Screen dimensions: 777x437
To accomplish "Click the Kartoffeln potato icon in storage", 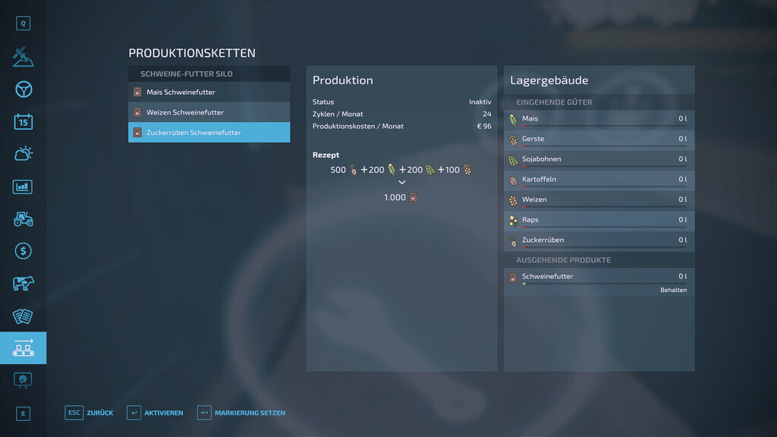I will click(513, 181).
